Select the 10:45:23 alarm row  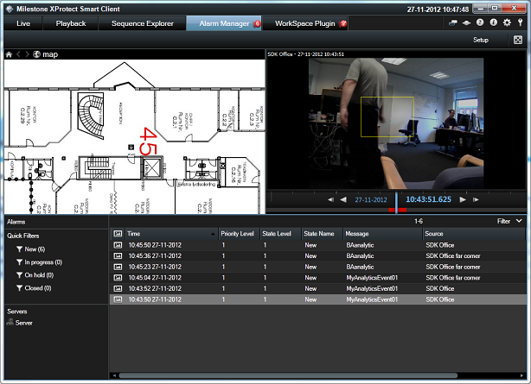(x=317, y=267)
